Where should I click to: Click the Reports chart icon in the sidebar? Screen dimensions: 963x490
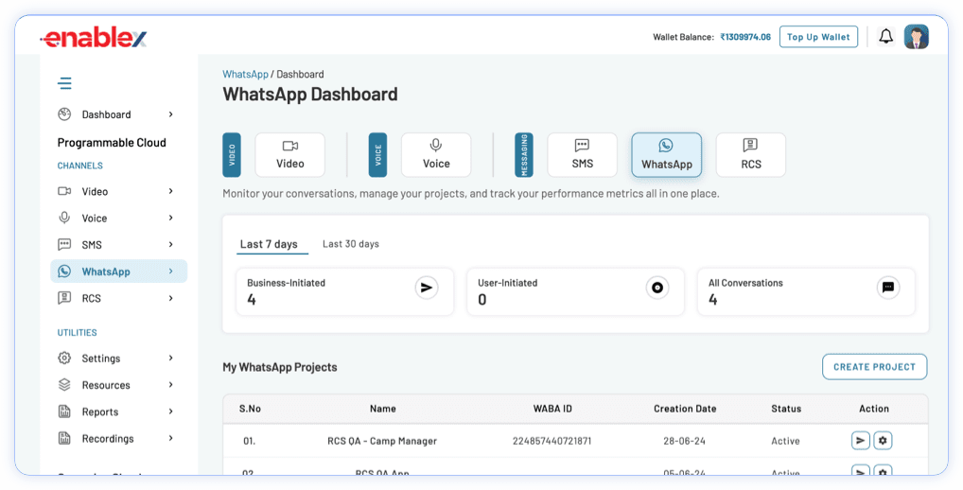[64, 411]
